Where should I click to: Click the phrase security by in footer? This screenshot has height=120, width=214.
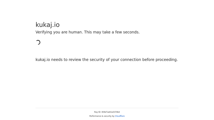tap(109, 116)
